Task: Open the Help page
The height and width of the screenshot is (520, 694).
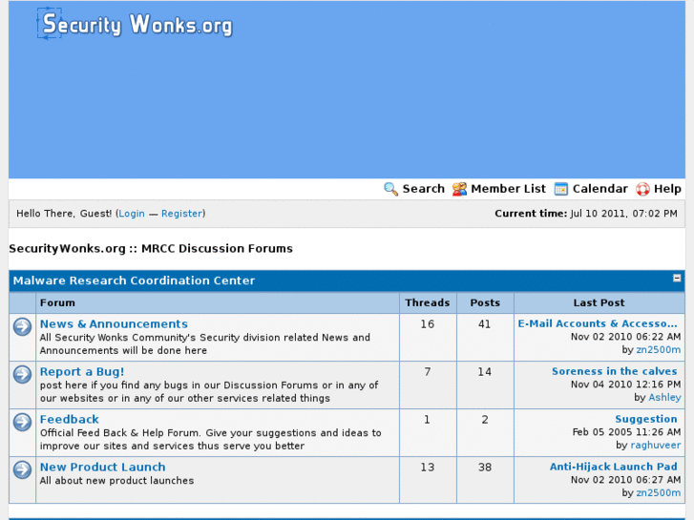Action: coord(667,189)
